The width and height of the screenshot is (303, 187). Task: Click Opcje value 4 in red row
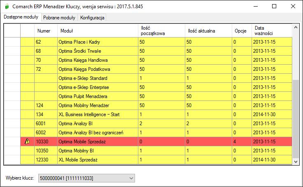pyautogui.click(x=242, y=142)
